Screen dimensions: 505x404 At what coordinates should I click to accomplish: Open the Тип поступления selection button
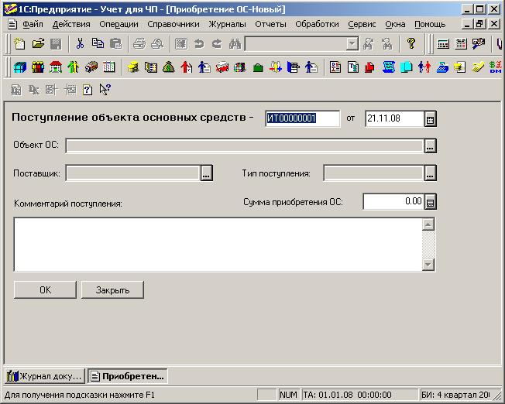click(x=431, y=173)
